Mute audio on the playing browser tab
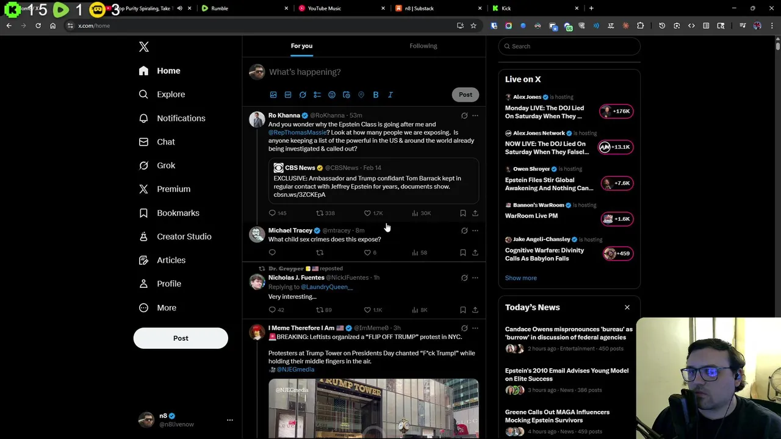This screenshot has height=439, width=781. (x=179, y=9)
